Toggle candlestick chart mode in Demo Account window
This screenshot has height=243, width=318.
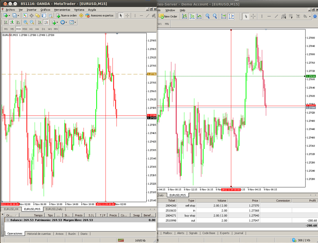click(192, 16)
